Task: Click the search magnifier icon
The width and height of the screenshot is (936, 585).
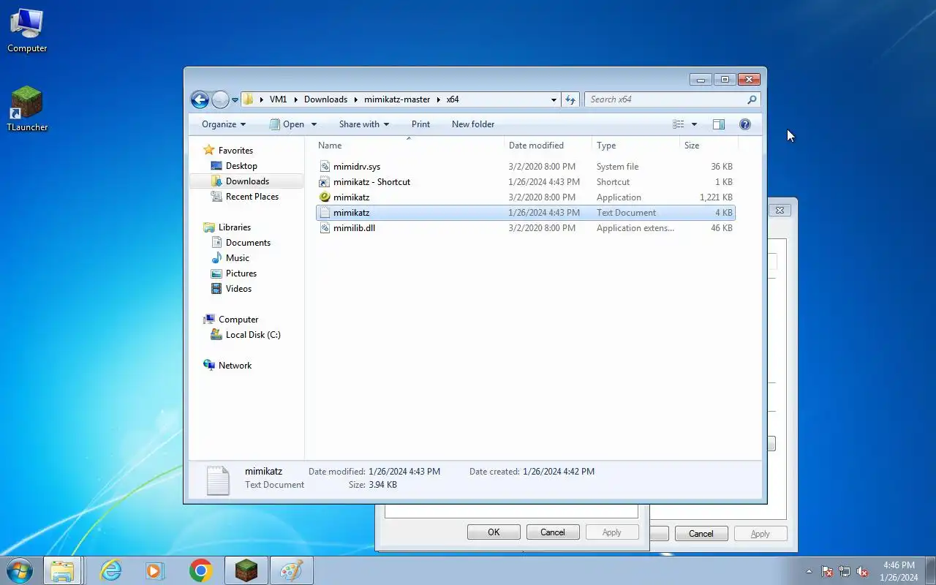Action: 752,99
